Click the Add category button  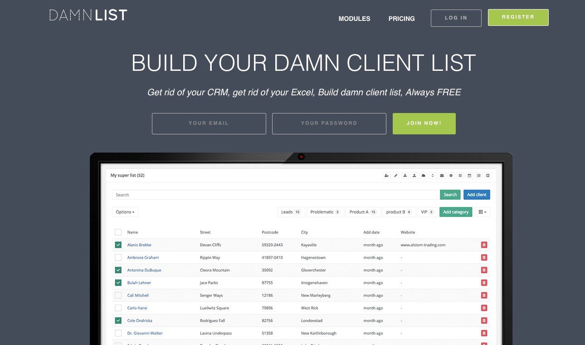point(456,212)
